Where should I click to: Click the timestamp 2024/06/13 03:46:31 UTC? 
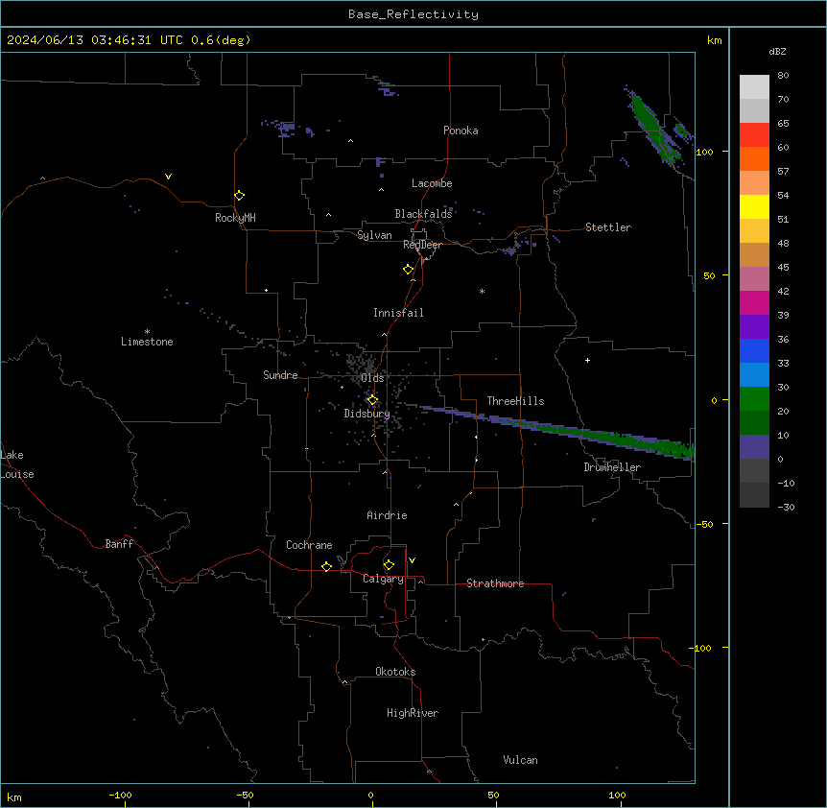click(x=94, y=40)
